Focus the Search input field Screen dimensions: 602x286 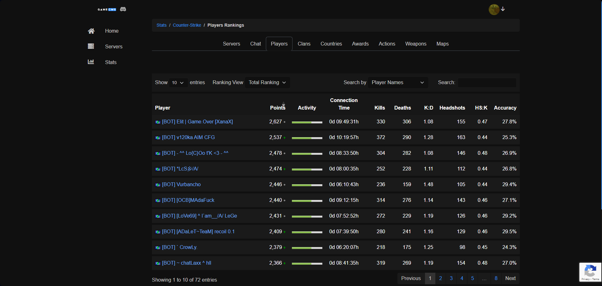[x=487, y=83]
